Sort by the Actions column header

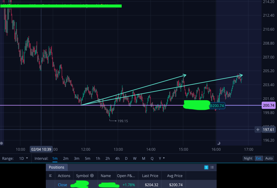pos(64,176)
